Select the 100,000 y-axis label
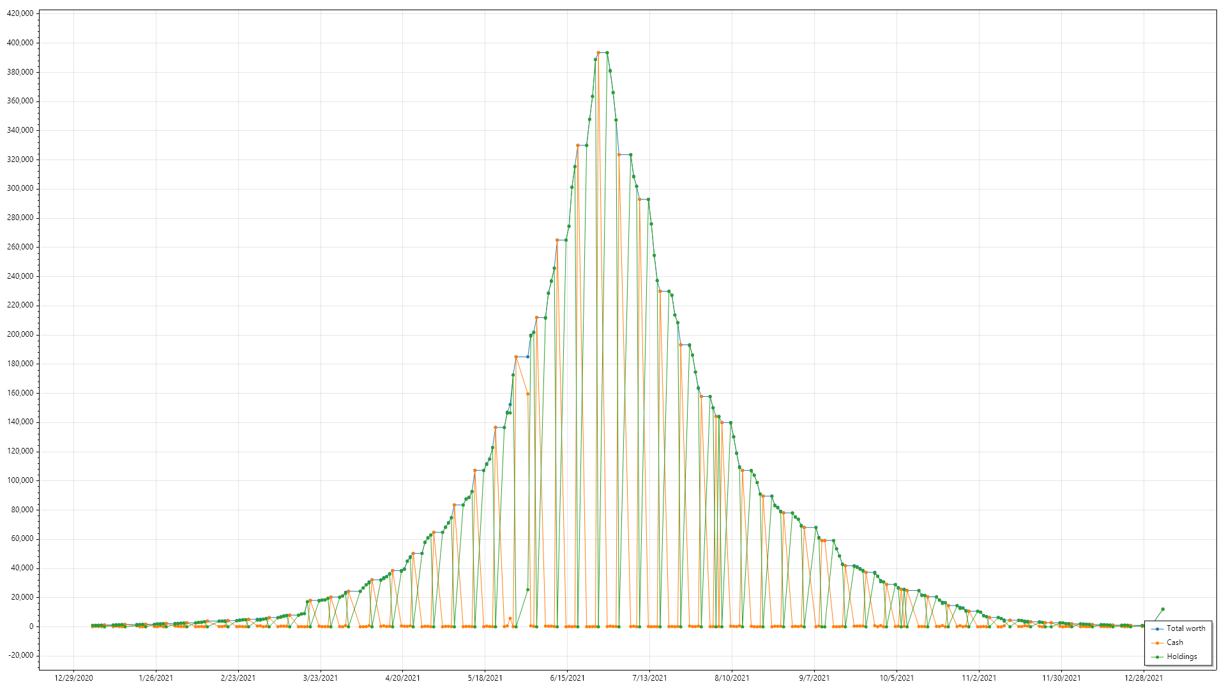Image resolution: width=1226 pixels, height=689 pixels. [20, 480]
